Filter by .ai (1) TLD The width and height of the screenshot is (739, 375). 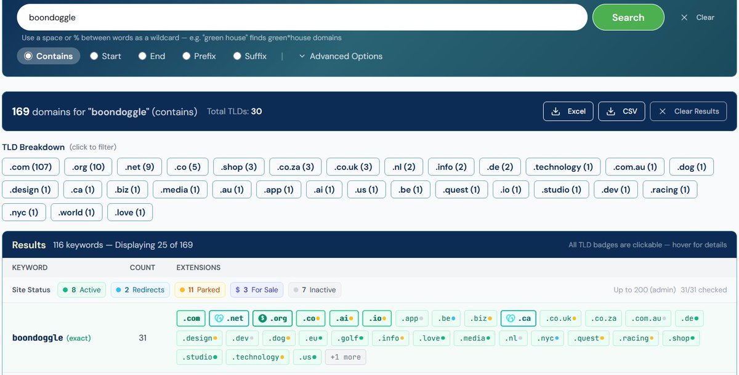[324, 190]
